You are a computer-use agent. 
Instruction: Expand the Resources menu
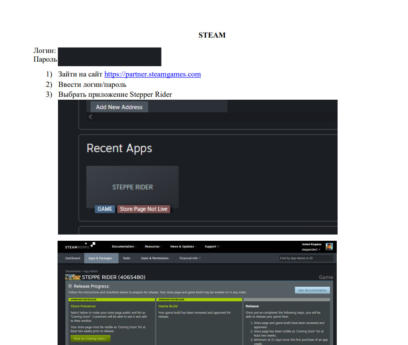pyautogui.click(x=153, y=247)
